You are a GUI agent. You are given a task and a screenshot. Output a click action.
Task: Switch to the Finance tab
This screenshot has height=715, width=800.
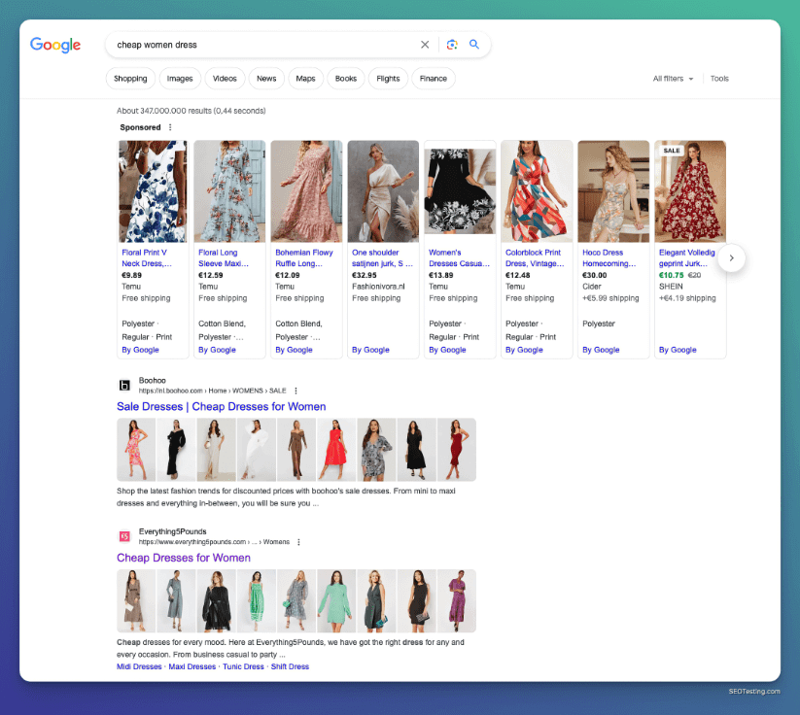click(434, 79)
